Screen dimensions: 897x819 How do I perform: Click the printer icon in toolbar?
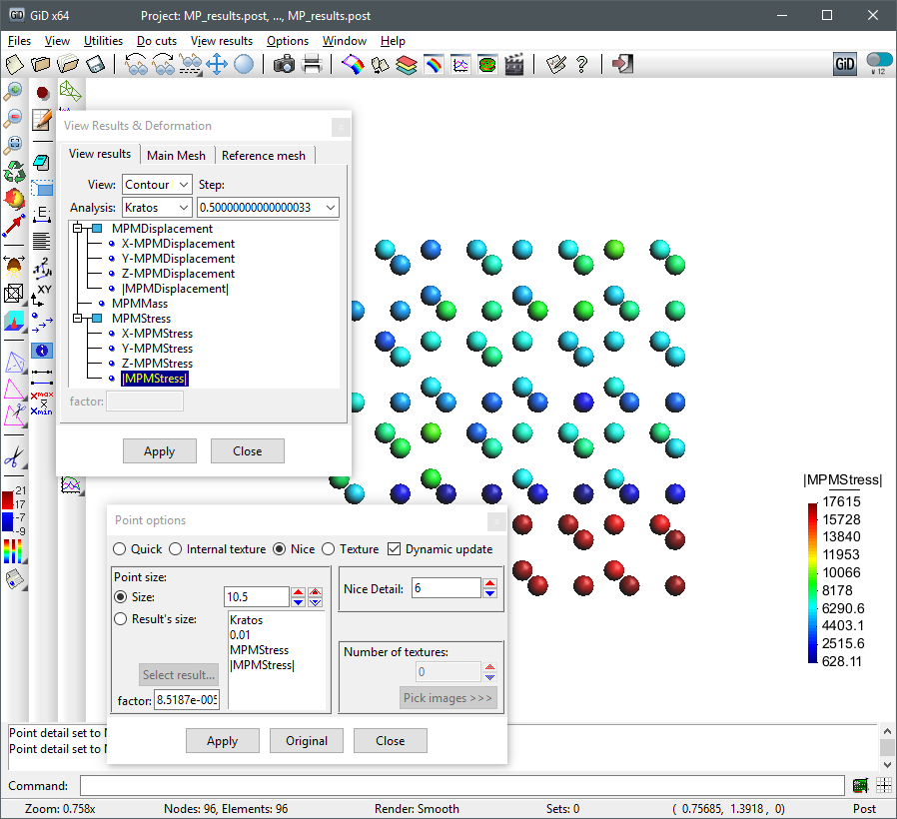pos(312,65)
